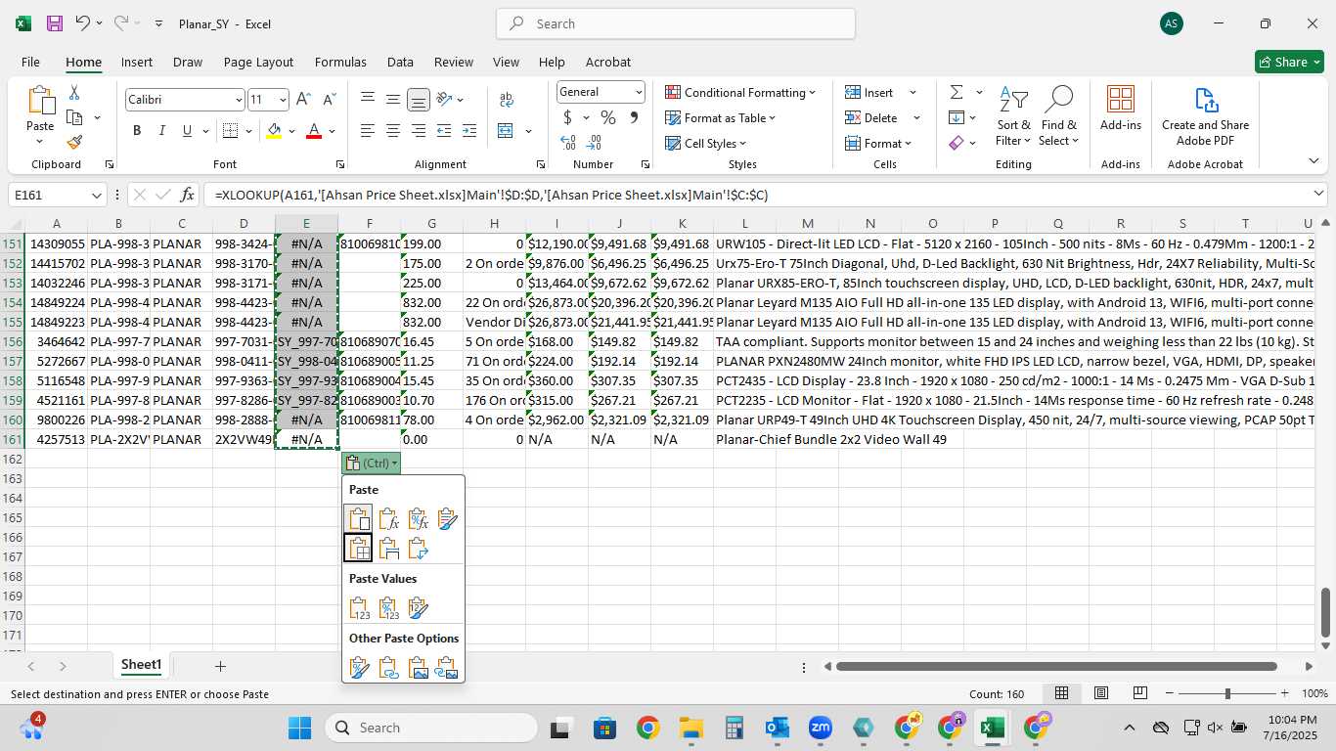Image resolution: width=1336 pixels, height=751 pixels.
Task: Click Insert Function fx button
Action: 187,195
